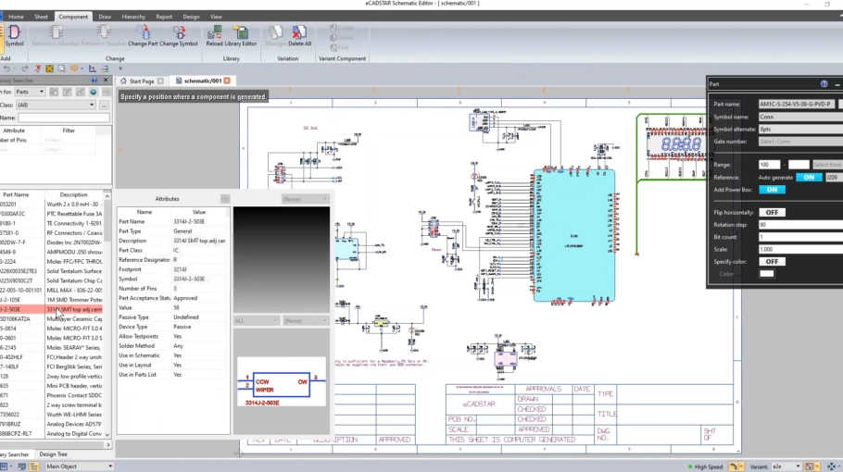Screen dimensions: 843x472
Task: Enable the Flip horizontally toggle
Action: pos(772,212)
